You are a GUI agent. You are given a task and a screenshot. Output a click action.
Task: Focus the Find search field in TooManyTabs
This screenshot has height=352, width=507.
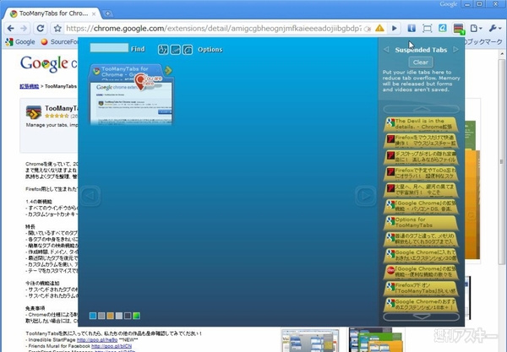pos(109,48)
